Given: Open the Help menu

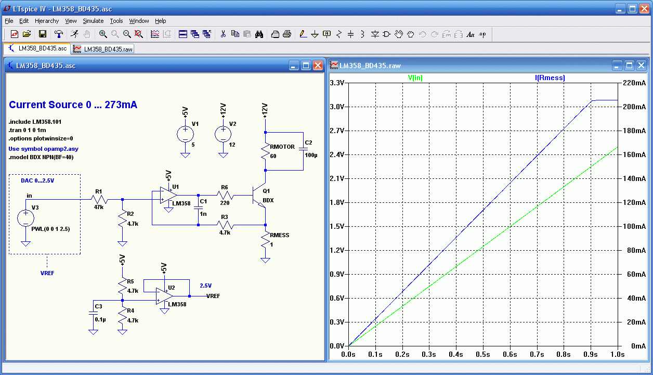Looking at the screenshot, I should pyautogui.click(x=161, y=21).
